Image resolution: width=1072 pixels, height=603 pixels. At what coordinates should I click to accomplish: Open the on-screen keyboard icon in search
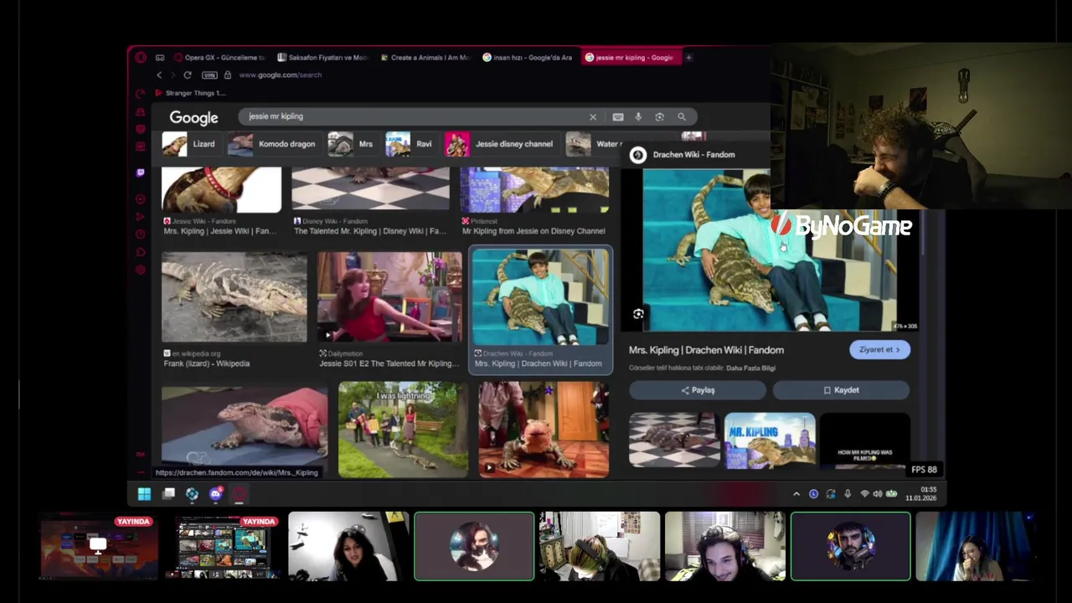click(618, 117)
